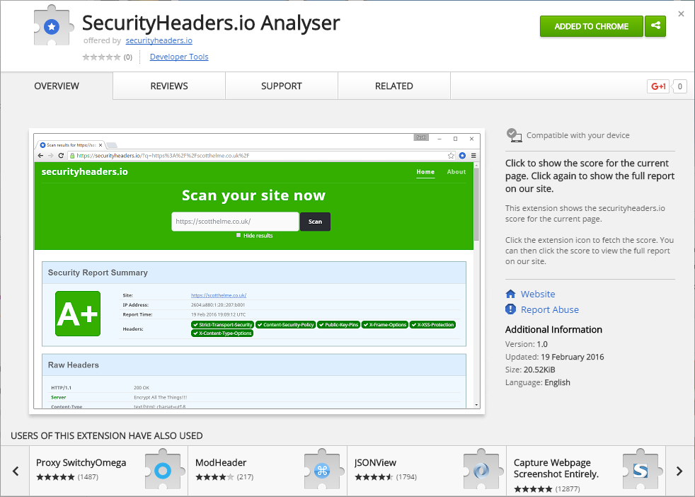695x497 pixels.
Task: Switch to the Reviews tab
Action: click(x=168, y=86)
